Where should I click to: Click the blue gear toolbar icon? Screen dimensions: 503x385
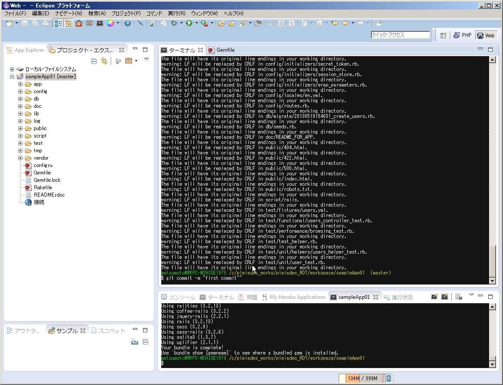[128, 23]
